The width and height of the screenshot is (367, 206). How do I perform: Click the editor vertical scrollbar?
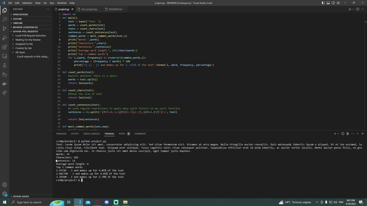(x=366, y=71)
